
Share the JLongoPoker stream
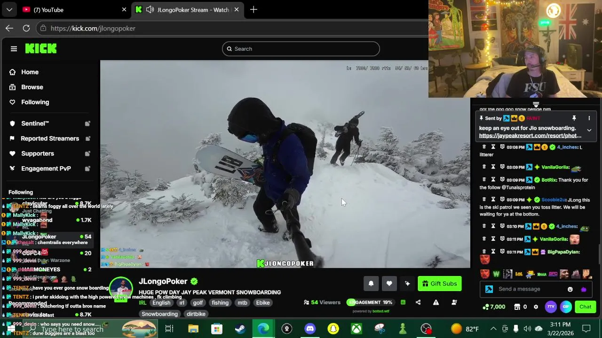(418, 302)
